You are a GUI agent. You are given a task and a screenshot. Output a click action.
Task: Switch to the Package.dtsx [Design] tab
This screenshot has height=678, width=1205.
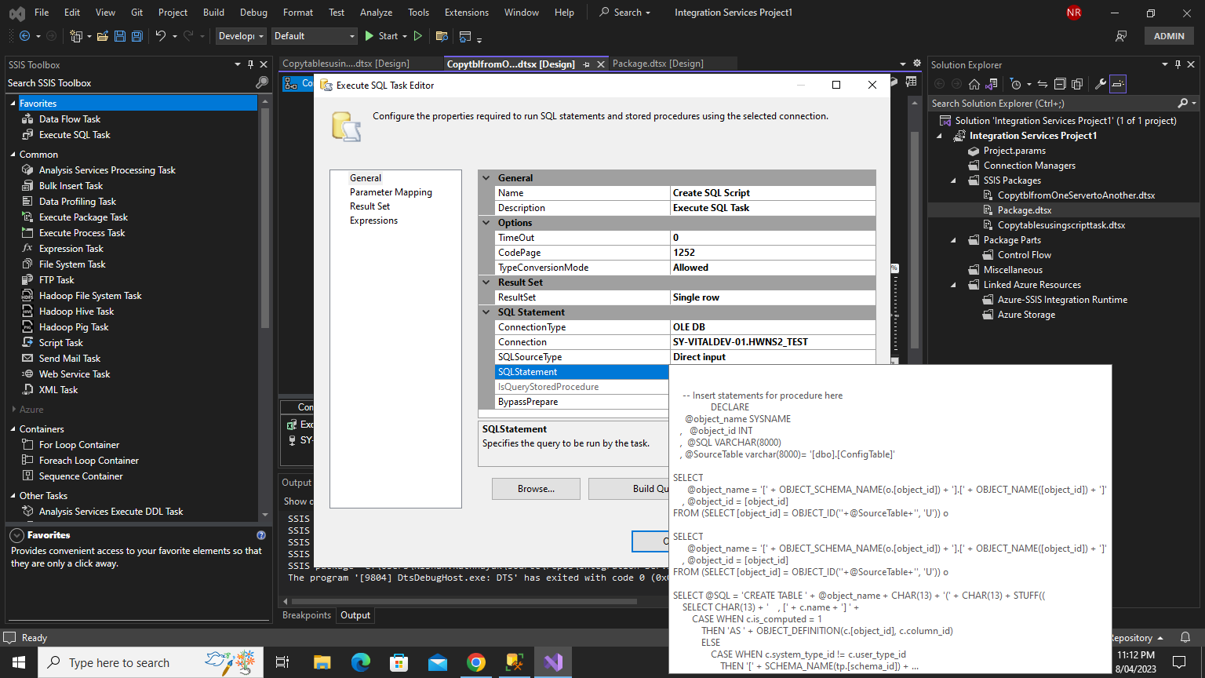[x=657, y=64]
